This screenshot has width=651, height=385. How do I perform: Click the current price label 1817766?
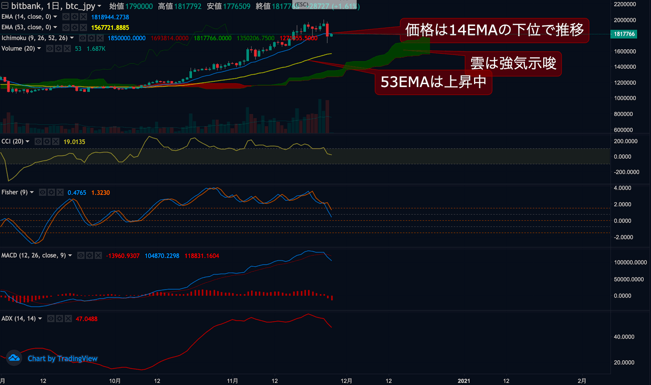pos(624,34)
